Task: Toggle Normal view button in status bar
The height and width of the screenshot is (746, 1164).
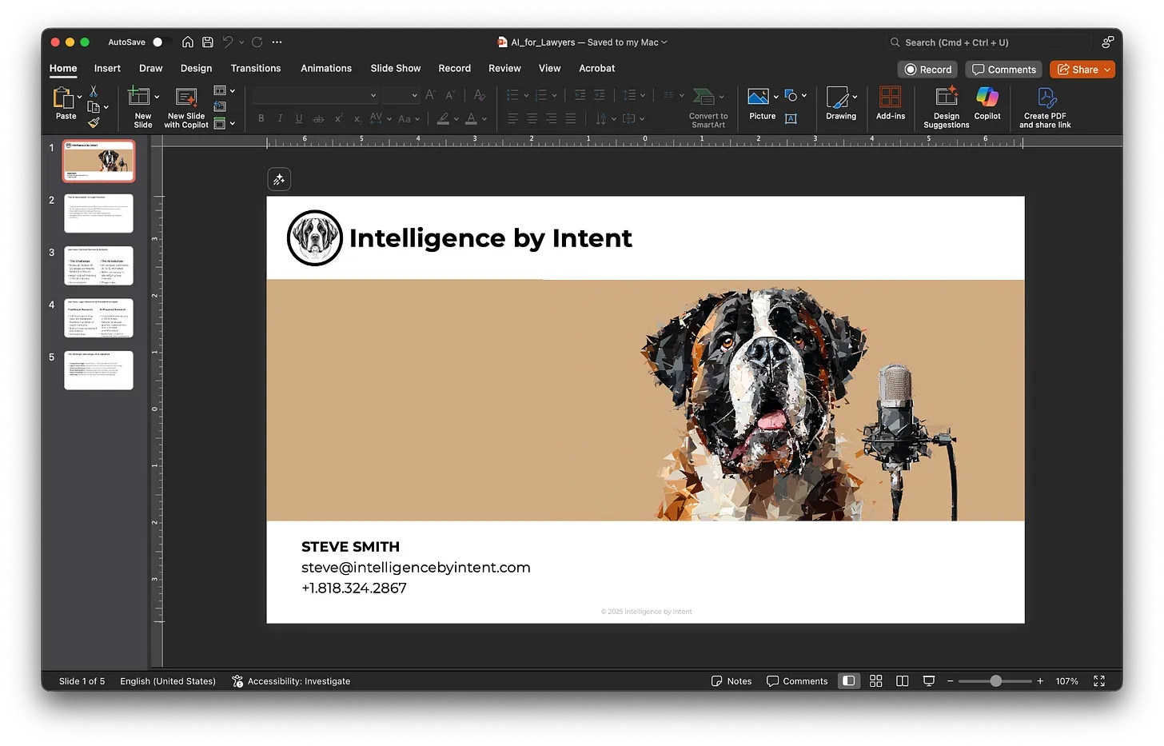Action: tap(849, 681)
